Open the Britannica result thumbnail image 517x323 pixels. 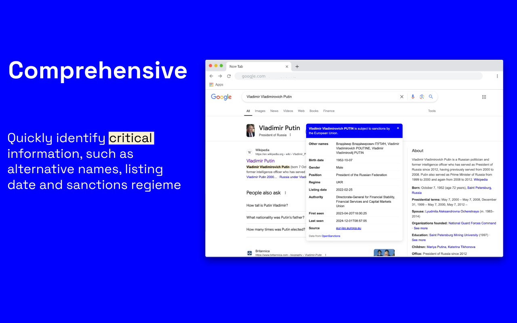pos(384,253)
